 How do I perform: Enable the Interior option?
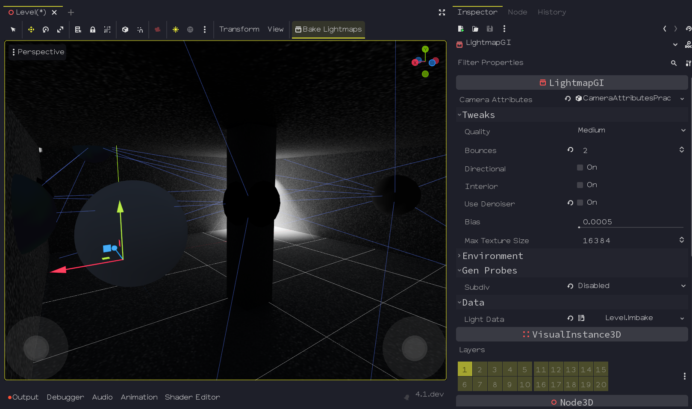[580, 185]
